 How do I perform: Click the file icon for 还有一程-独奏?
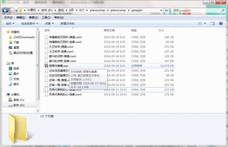[x=46, y=85]
